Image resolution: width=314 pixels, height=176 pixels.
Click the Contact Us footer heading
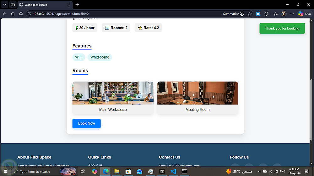point(170,157)
